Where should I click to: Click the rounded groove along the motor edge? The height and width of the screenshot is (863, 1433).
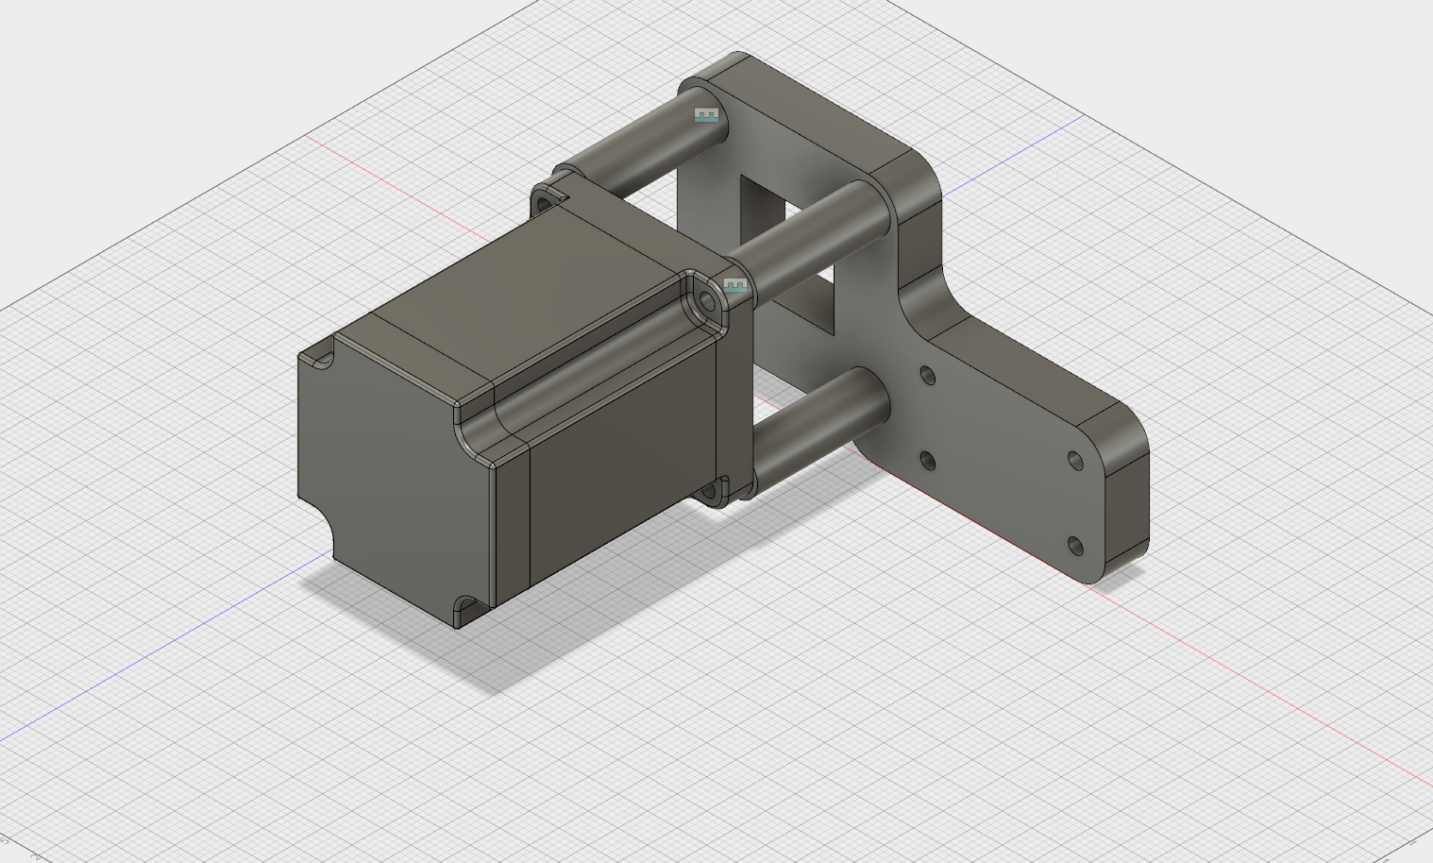click(x=583, y=370)
